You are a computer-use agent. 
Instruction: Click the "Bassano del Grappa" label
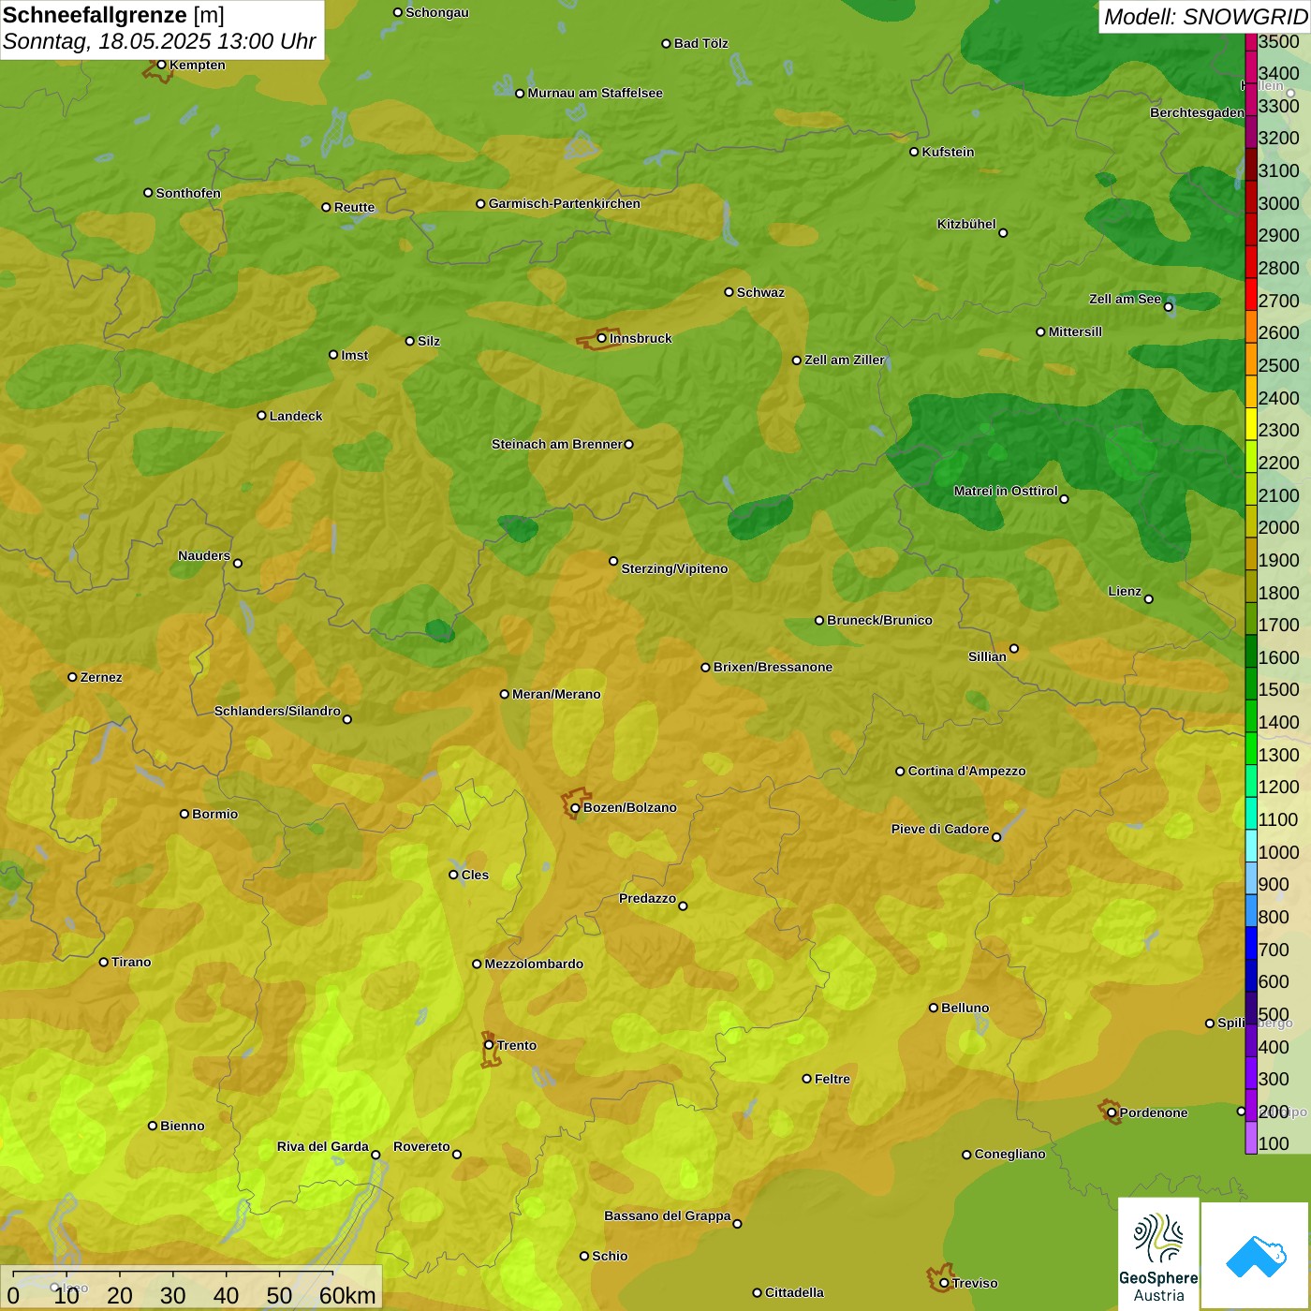(x=668, y=1215)
